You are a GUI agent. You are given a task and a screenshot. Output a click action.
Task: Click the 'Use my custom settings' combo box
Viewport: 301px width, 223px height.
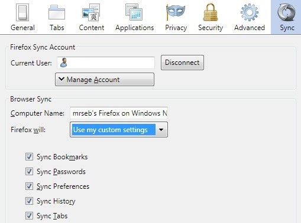(119, 130)
